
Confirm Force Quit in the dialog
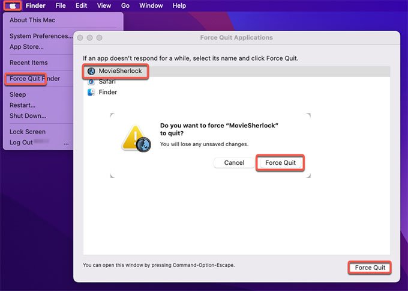(280, 163)
